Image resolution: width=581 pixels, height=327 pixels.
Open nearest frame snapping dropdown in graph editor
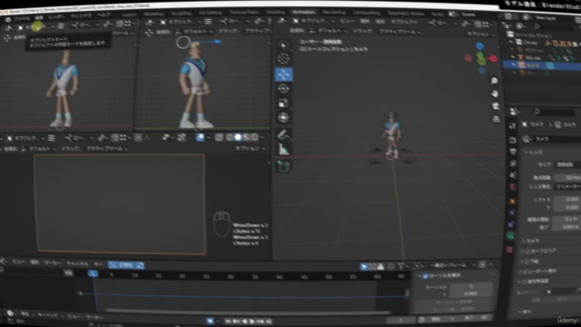pos(453,265)
